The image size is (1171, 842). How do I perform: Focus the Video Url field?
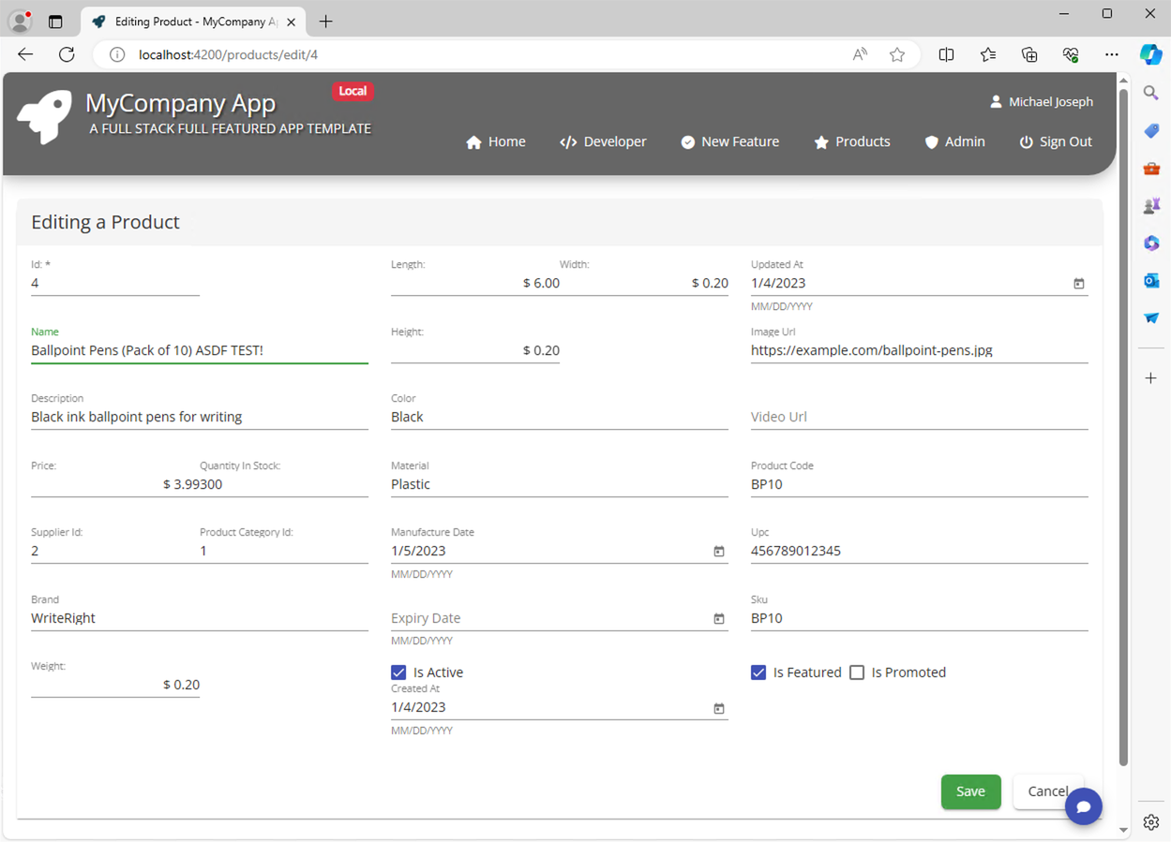point(920,417)
